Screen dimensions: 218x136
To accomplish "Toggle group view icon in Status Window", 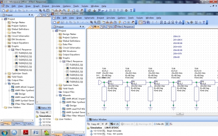I will 167,124.
